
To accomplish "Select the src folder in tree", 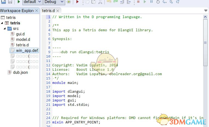I will click(x=16, y=29).
